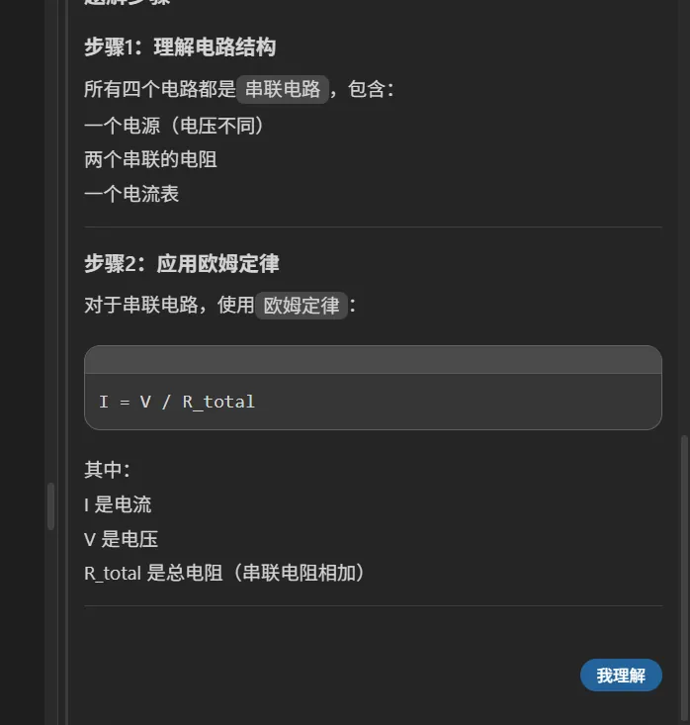The height and width of the screenshot is (725, 690).
Task: Select the 串联电路 inline code tag
Action: click(283, 89)
